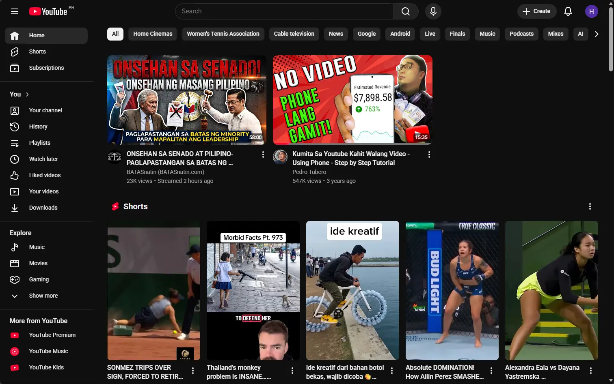Image resolution: width=614 pixels, height=384 pixels.
Task: Search with your voice microphone
Action: (x=433, y=11)
